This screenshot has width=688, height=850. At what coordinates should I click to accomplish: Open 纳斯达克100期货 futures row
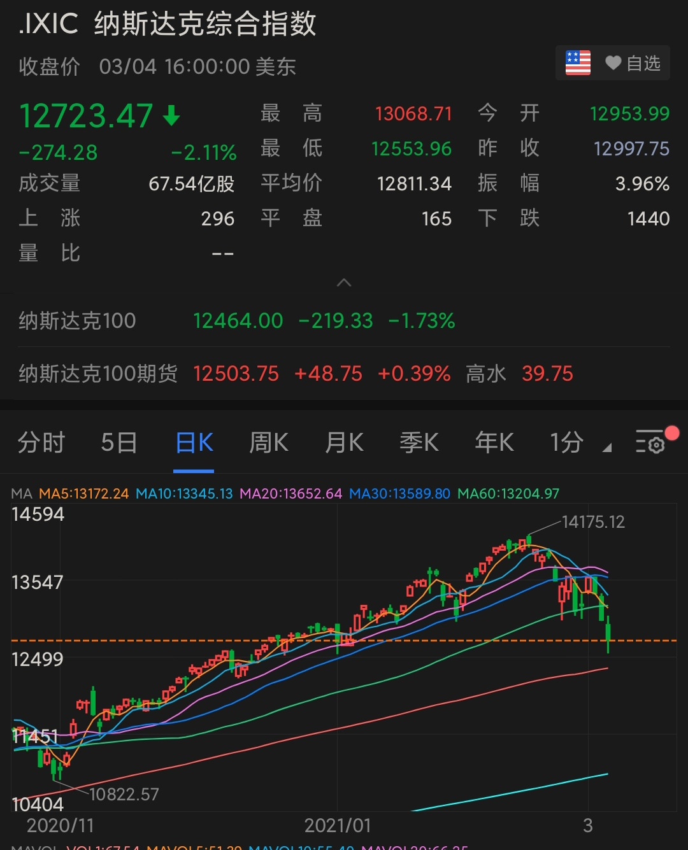344,373
